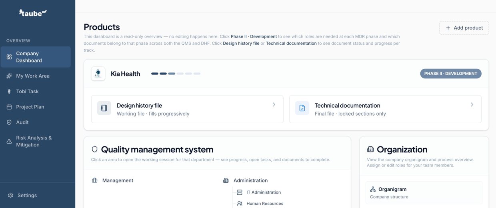496x208 pixels.
Task: Click the Quality management system heading
Action: click(x=157, y=150)
